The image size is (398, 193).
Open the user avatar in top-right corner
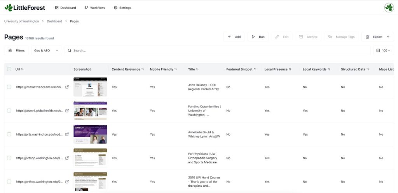point(389,8)
